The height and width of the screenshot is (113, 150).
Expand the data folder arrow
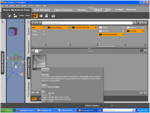pyautogui.click(x=44, y=28)
